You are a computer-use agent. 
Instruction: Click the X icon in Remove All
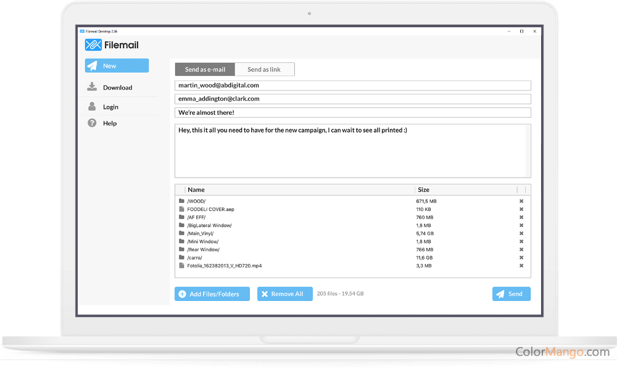click(x=265, y=294)
